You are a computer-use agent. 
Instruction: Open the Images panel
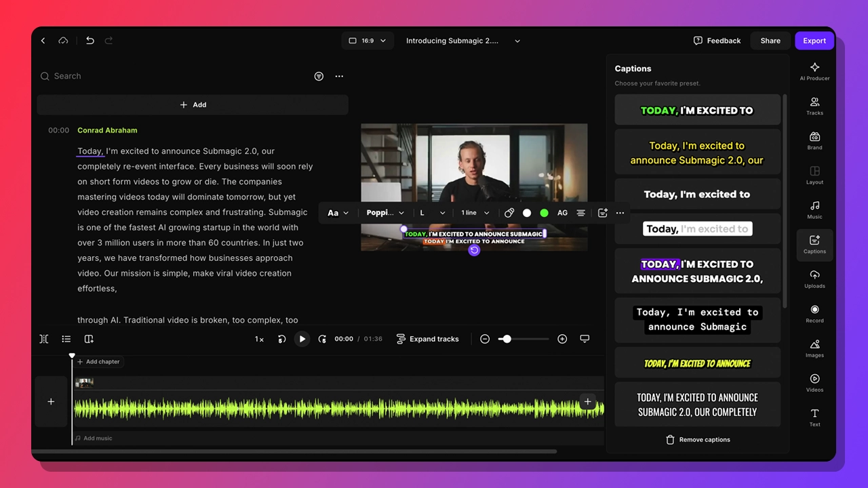pos(814,348)
